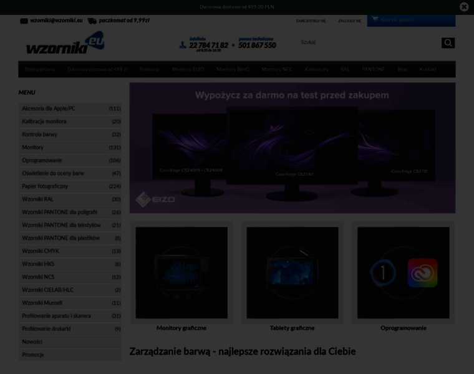Open the EIZO free rental banner
The width and height of the screenshot is (474, 374).
click(293, 148)
